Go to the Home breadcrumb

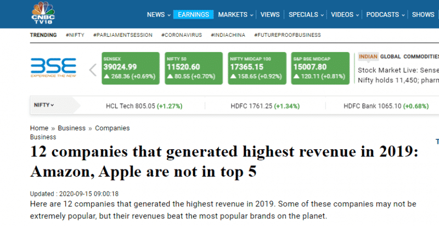(x=39, y=128)
